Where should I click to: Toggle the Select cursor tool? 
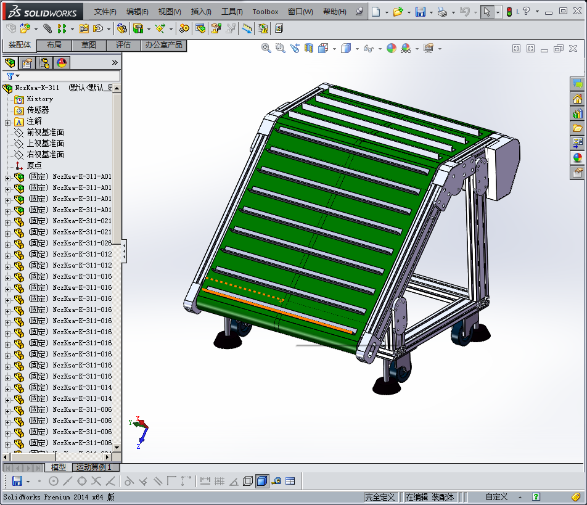point(486,12)
